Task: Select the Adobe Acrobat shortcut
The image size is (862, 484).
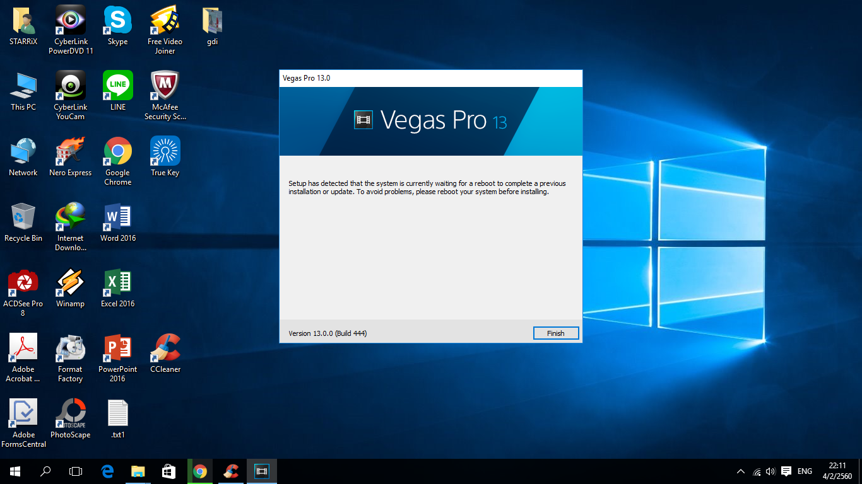Action: coord(23,357)
